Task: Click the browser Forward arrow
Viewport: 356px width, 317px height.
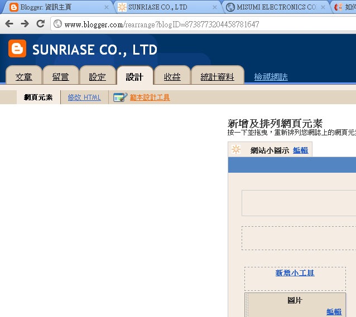Action: [x=25, y=23]
